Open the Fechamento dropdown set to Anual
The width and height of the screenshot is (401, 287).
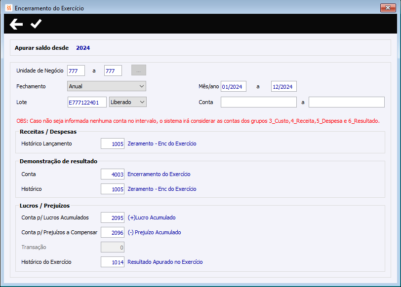106,86
